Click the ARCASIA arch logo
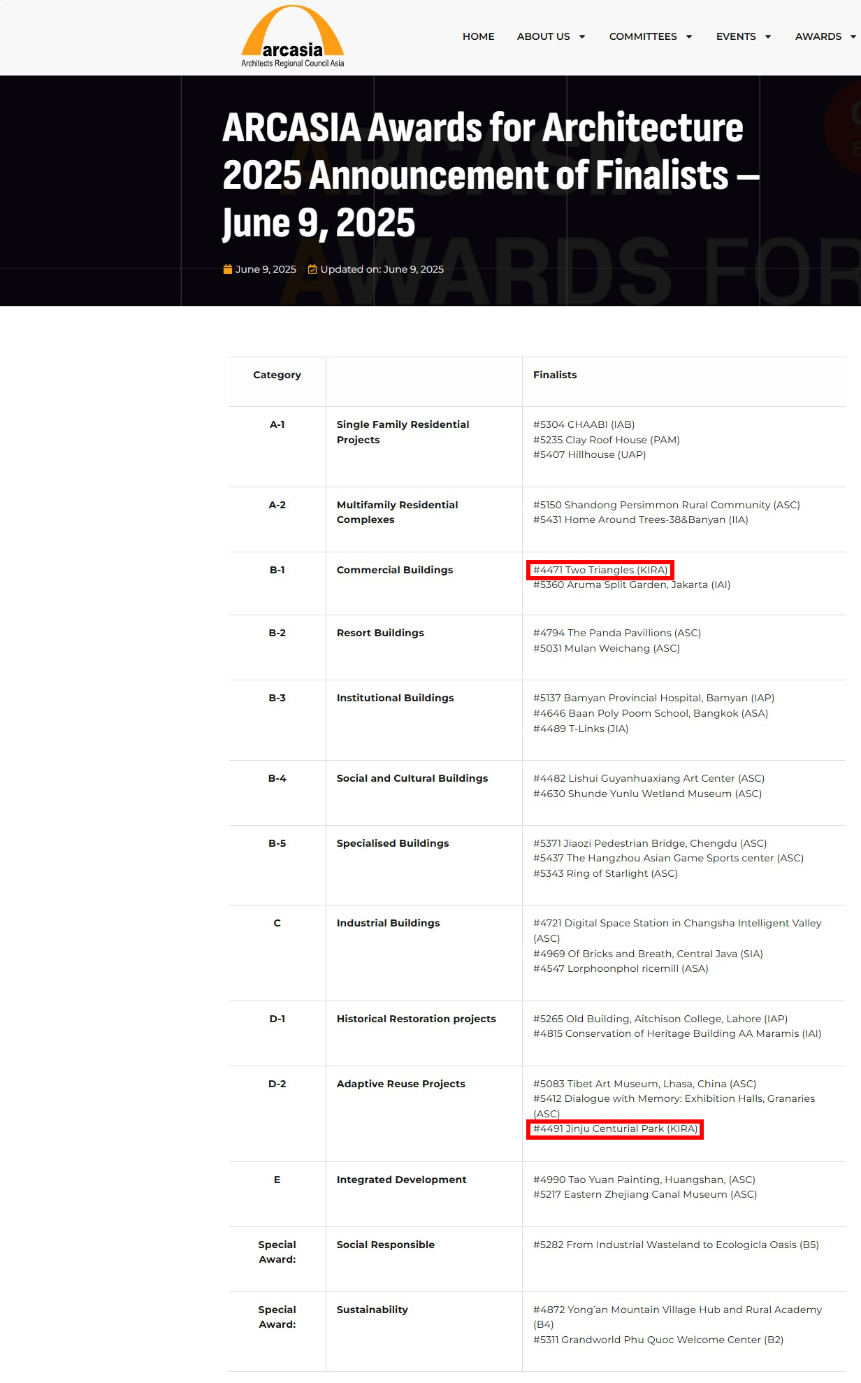Image resolution: width=861 pixels, height=1383 pixels. [292, 37]
